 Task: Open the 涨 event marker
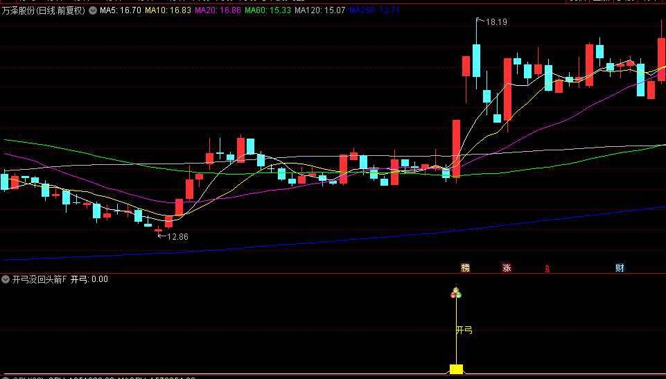(507, 268)
